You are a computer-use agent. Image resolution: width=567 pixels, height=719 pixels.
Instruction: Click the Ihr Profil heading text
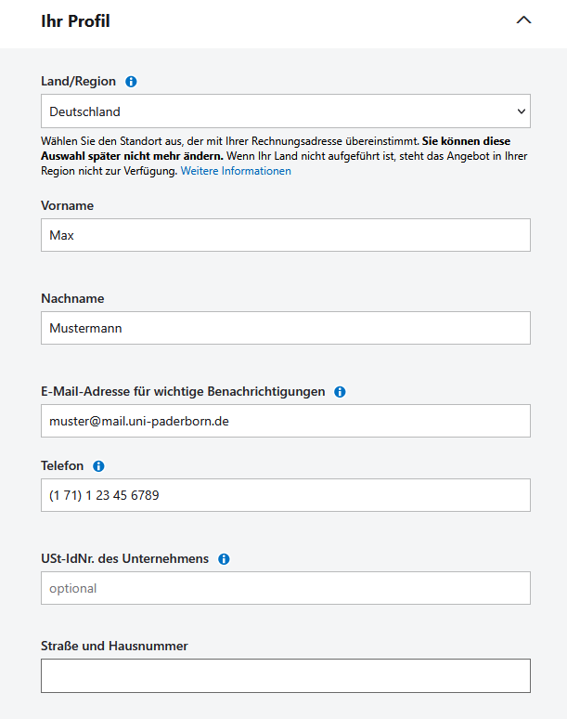pos(75,20)
